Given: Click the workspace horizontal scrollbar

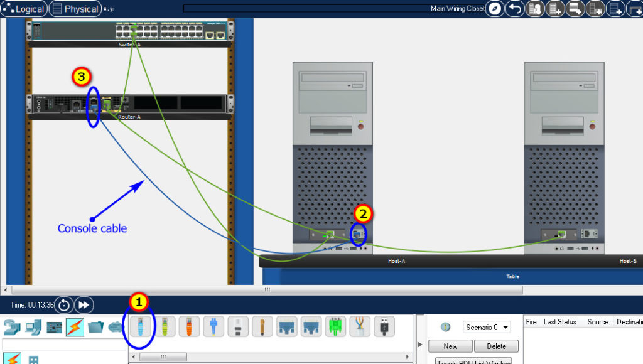Looking at the screenshot, I should point(266,290).
